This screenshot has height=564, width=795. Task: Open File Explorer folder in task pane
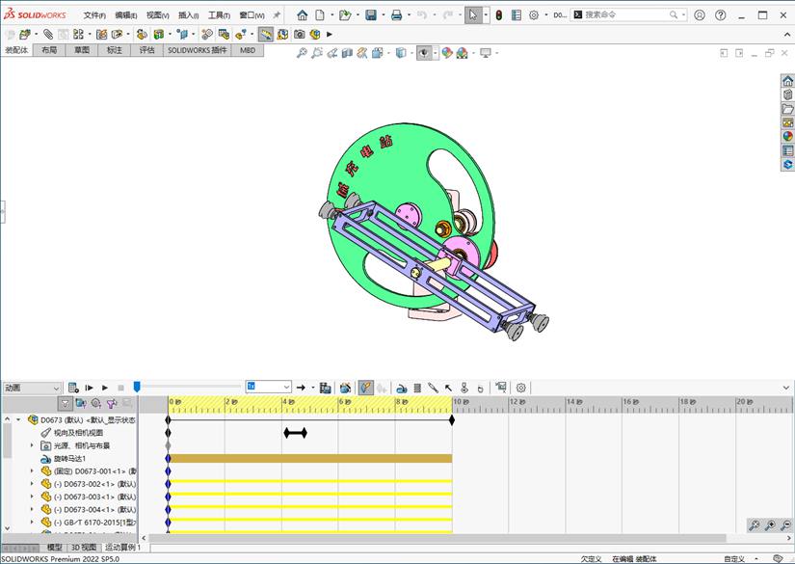coord(787,109)
